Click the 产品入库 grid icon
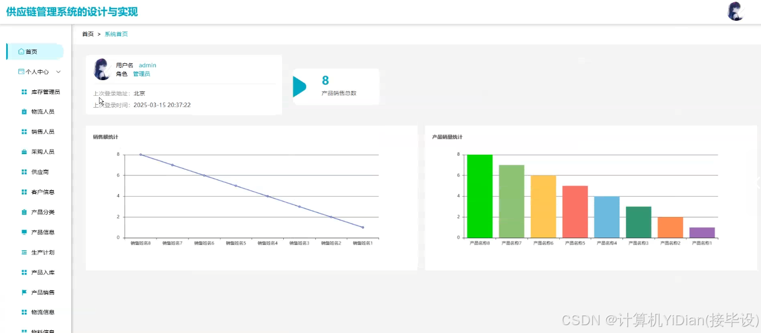The image size is (761, 333). click(24, 272)
